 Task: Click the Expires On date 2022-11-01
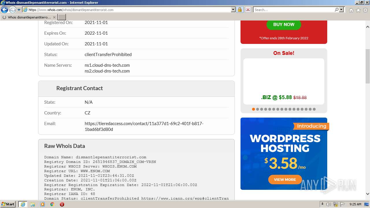(x=96, y=33)
